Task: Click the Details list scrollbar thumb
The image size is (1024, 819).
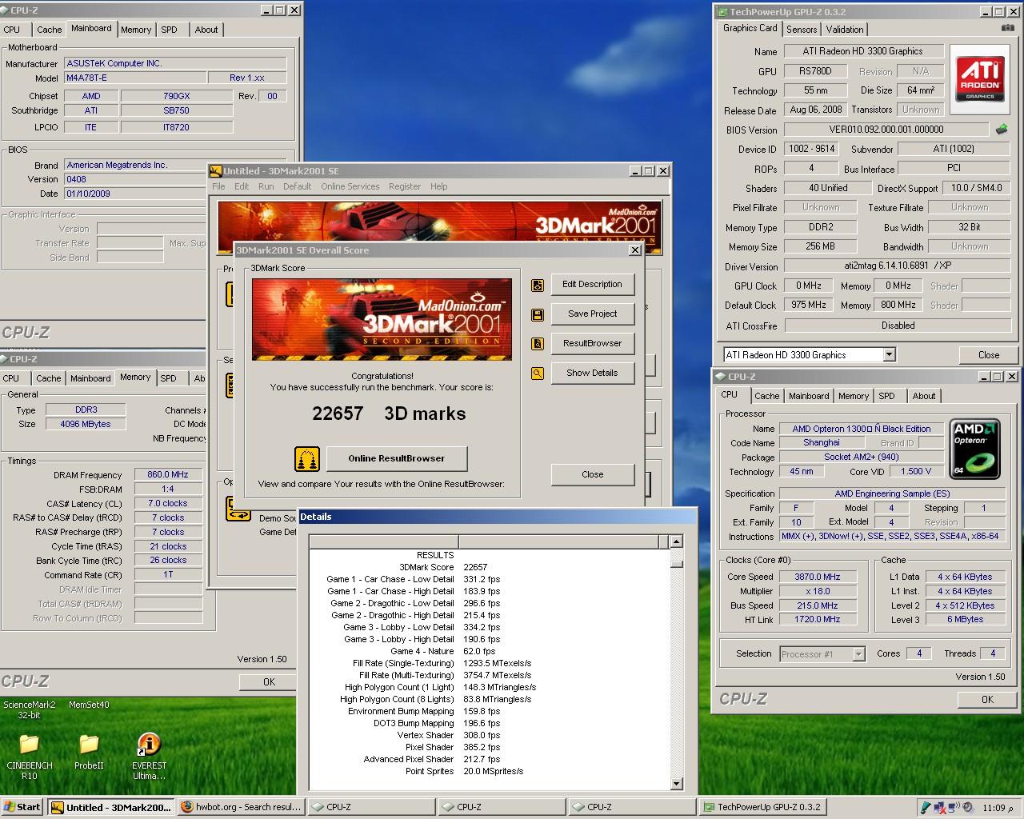Action: 676,563
